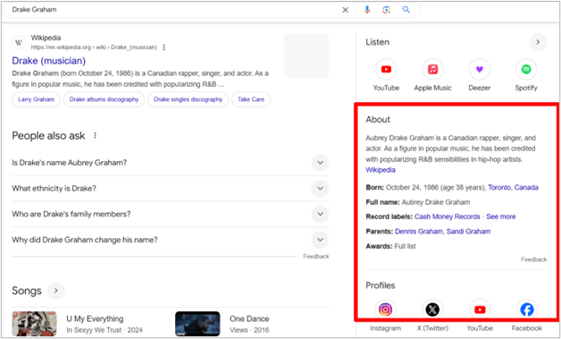Click the Take Care chip
This screenshot has width=561, height=339.
point(251,99)
